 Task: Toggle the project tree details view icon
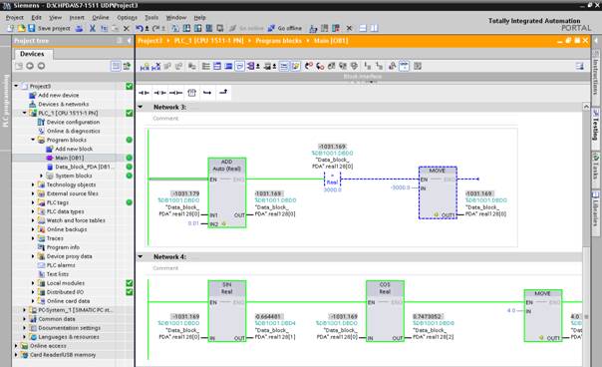click(116, 66)
